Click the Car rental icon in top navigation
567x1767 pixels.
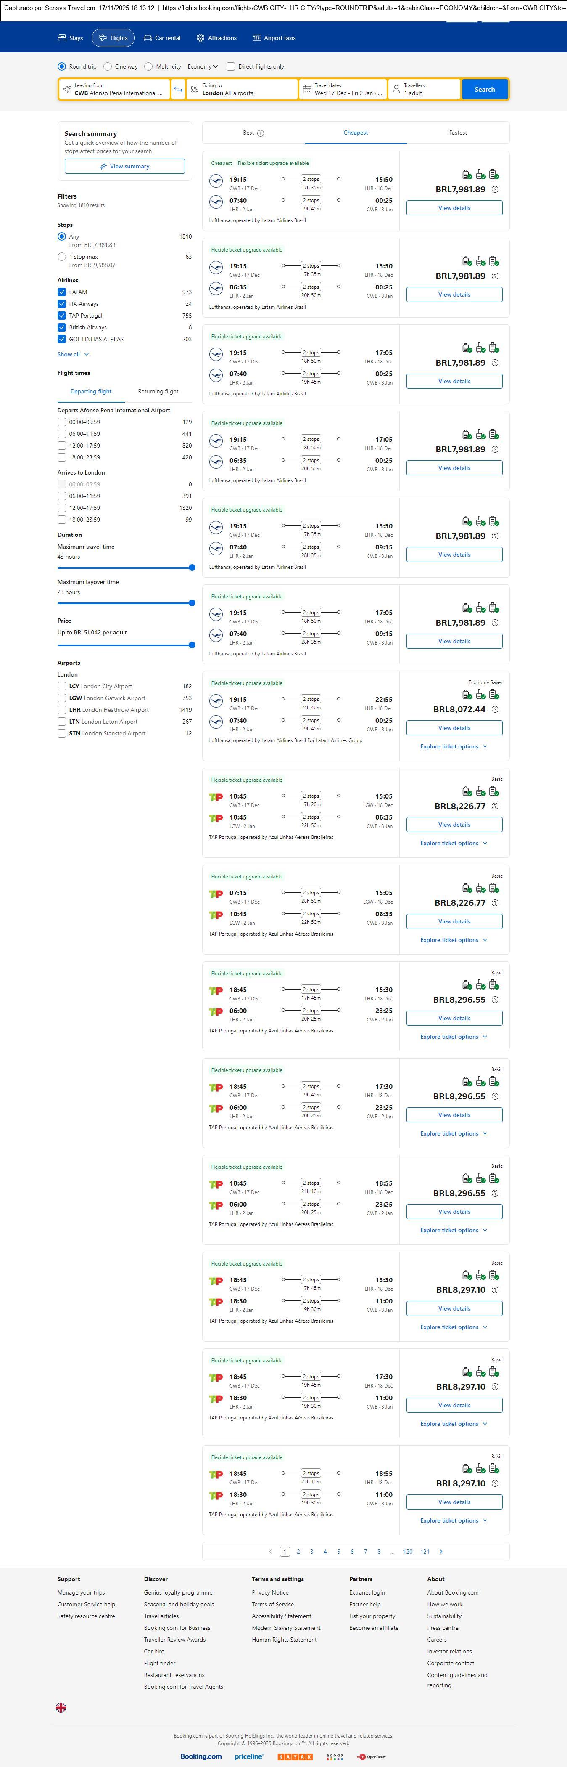click(148, 38)
